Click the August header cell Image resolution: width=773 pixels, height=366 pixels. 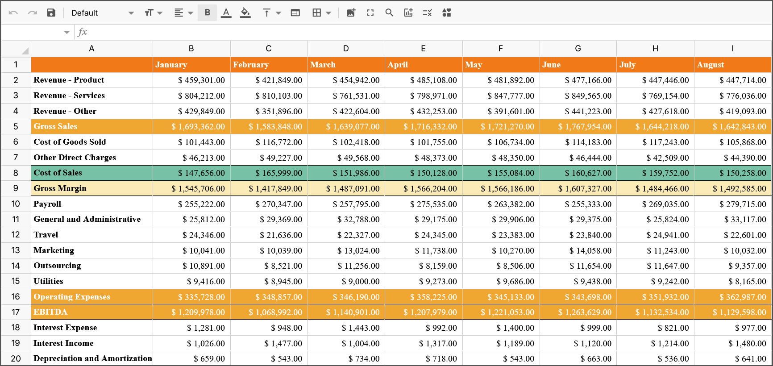(733, 65)
